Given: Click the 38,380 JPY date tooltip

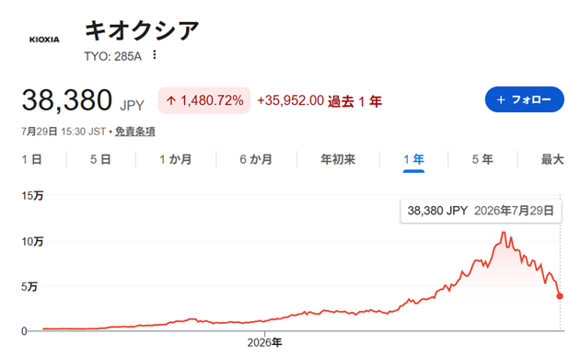Looking at the screenshot, I should click(481, 211).
